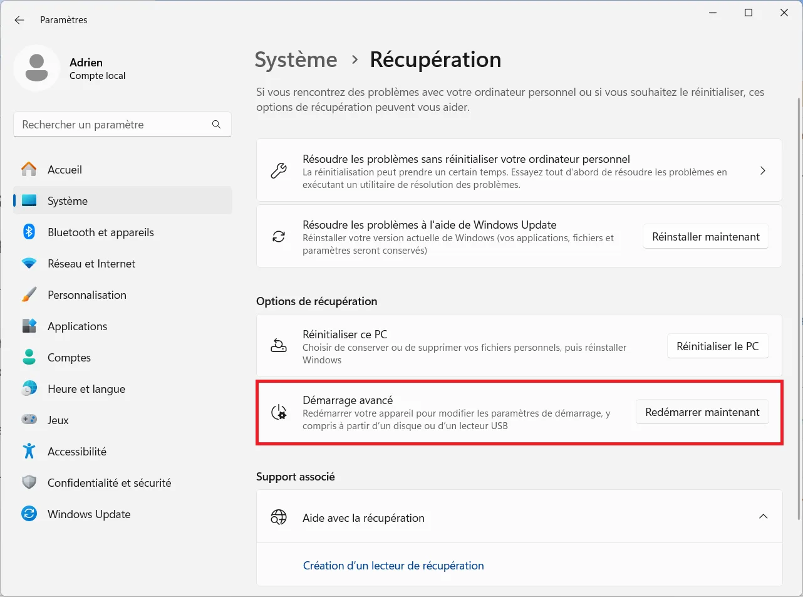This screenshot has width=803, height=597.
Task: Click the Compte local text under Adrien
Action: (x=97, y=76)
